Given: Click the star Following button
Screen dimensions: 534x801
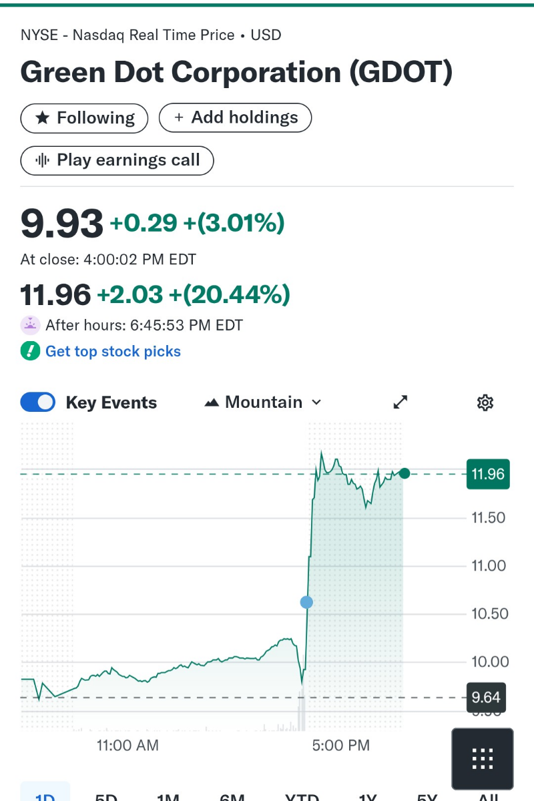Looking at the screenshot, I should [x=84, y=118].
